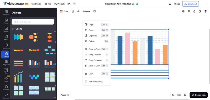
Task: Click the undo arrow
Action: [69, 4]
